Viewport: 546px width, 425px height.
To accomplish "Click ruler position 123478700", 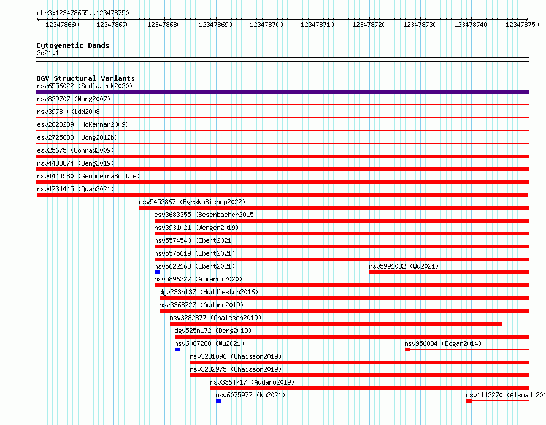I will 266,25.
